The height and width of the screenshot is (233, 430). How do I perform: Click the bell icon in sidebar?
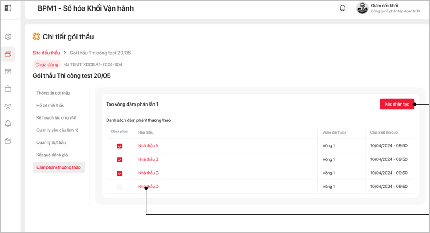(8, 124)
